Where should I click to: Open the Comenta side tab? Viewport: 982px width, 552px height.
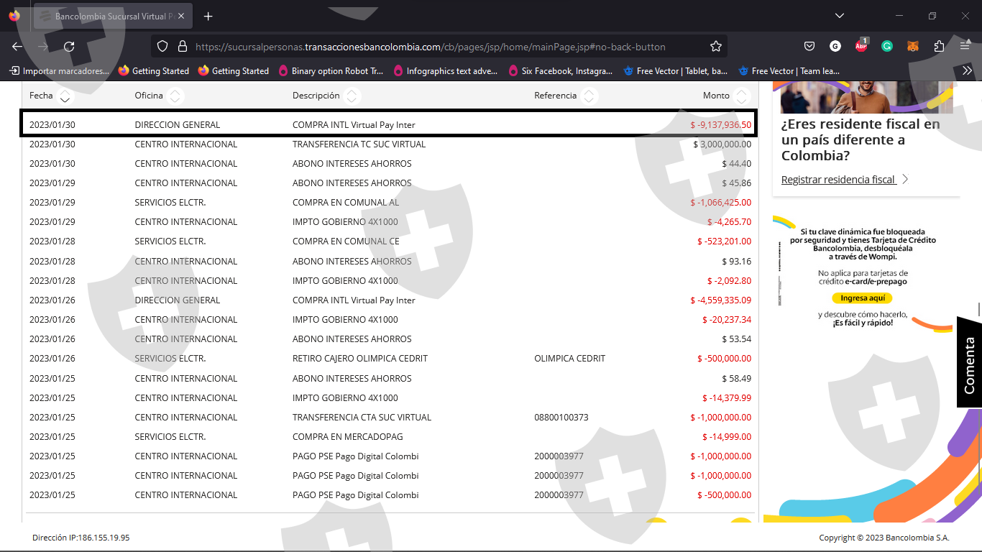969,363
